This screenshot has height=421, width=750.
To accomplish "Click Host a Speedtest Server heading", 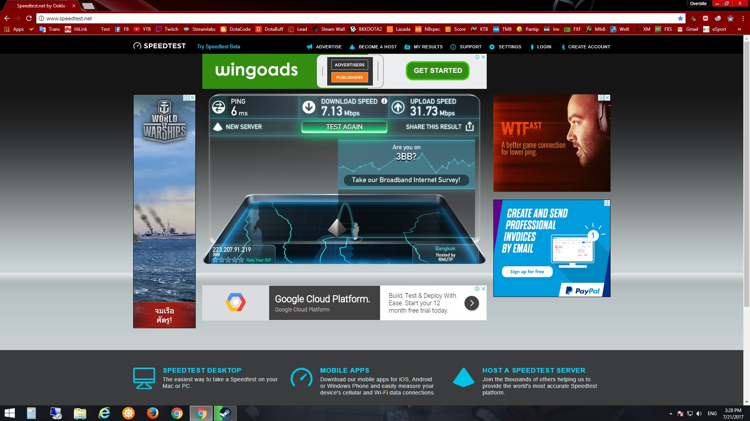I will [534, 370].
